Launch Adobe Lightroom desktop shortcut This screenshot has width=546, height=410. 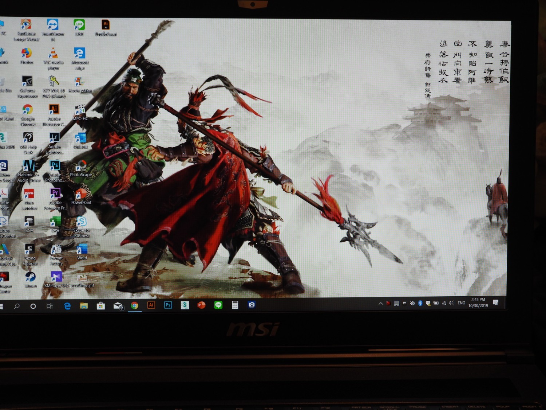point(55,143)
